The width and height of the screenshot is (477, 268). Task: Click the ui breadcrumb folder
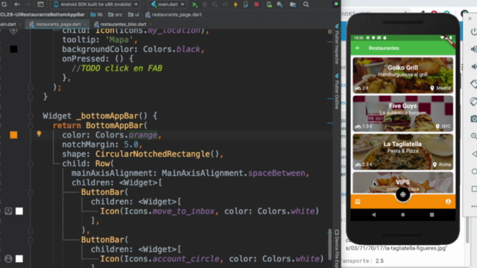[134, 15]
